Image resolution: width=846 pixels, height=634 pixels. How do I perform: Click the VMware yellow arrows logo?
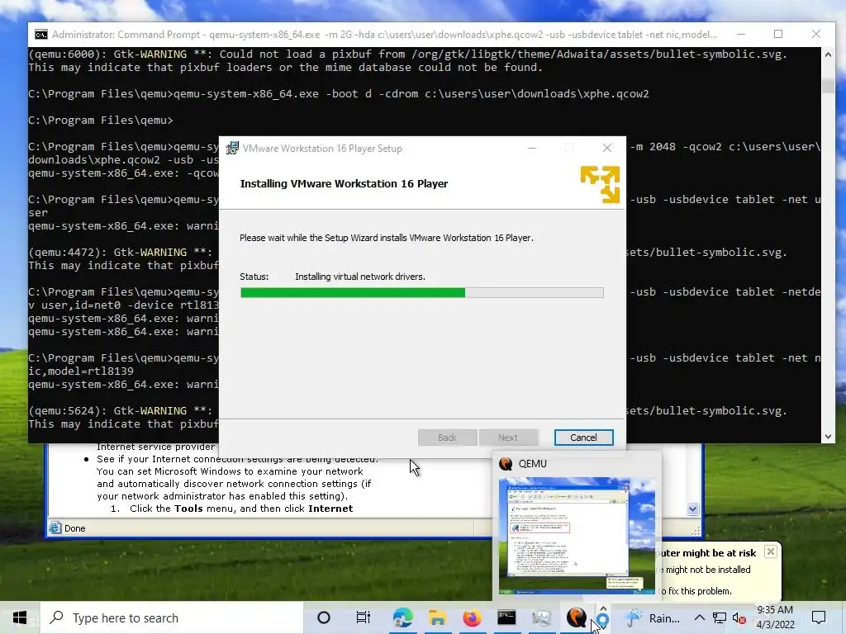[600, 184]
